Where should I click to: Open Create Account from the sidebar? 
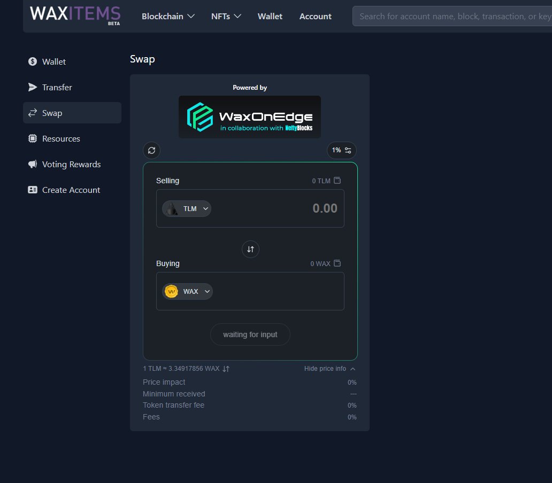click(72, 190)
